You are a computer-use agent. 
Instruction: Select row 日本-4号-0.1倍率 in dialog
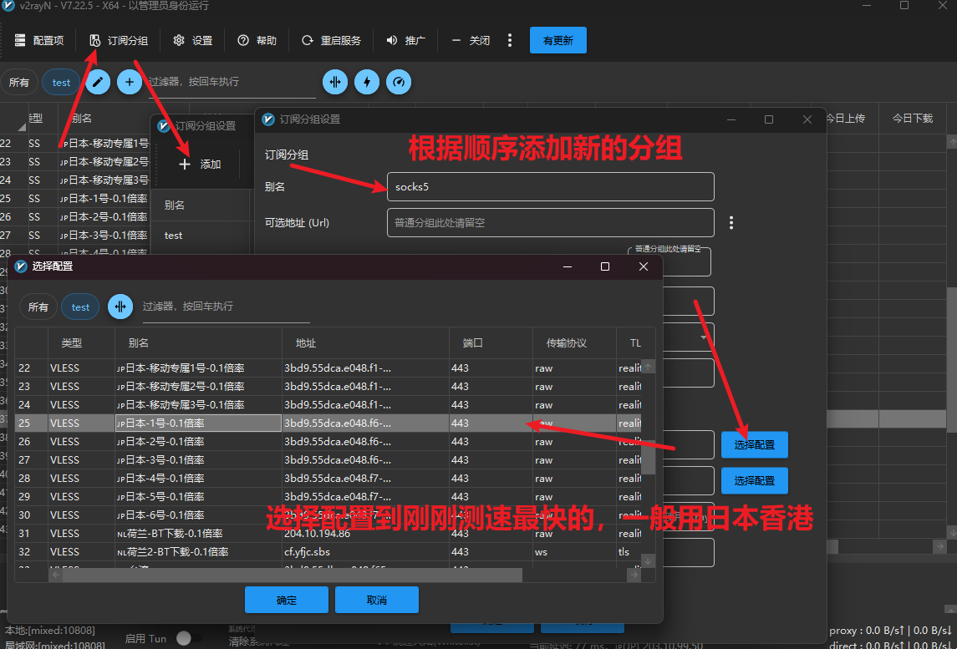click(328, 478)
